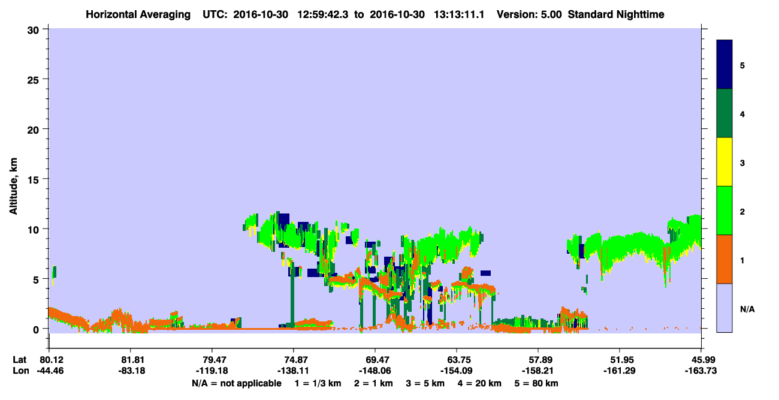Click the 'Lon' row label
This screenshot has height=400, width=779.
pos(20,371)
